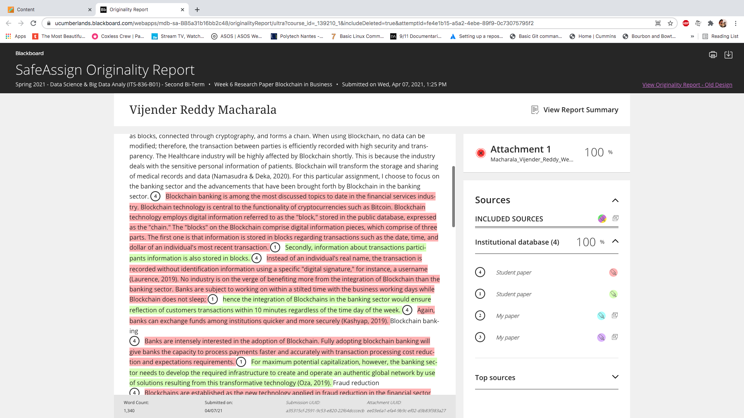
Task: Open the Setting up a repos bookmark
Action: [x=477, y=36]
